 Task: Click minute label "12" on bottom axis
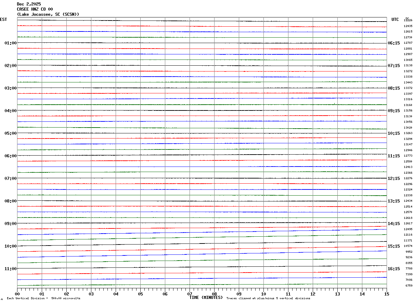coord(313,294)
